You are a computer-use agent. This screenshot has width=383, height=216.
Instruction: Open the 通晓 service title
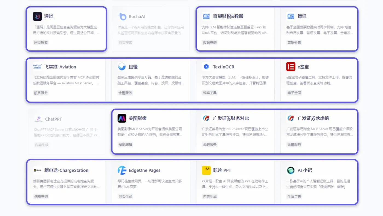tap(49, 16)
